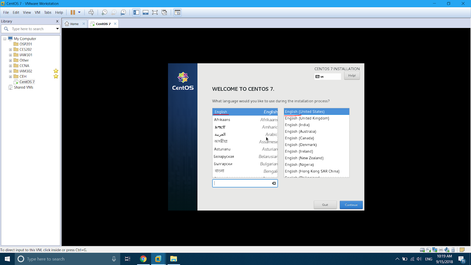Toggle favorite star on CEH

(56, 77)
